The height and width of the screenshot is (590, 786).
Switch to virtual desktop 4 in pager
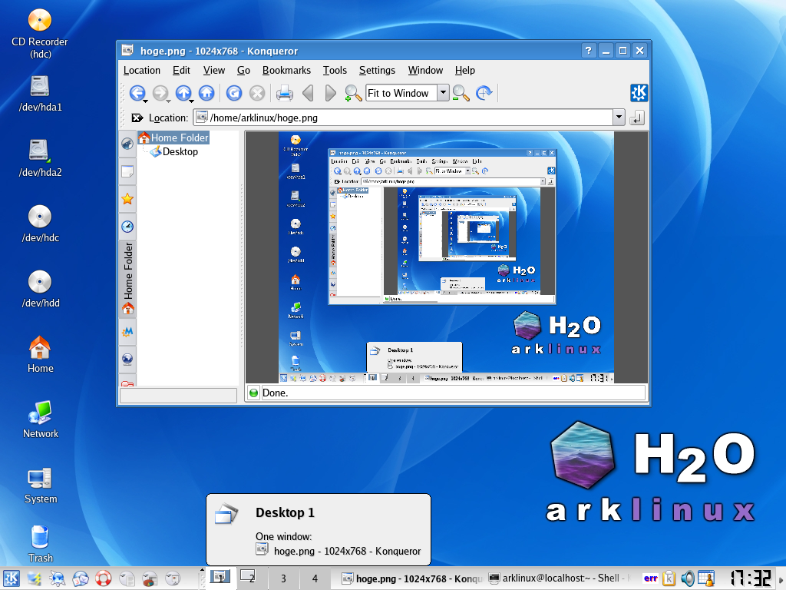315,578
